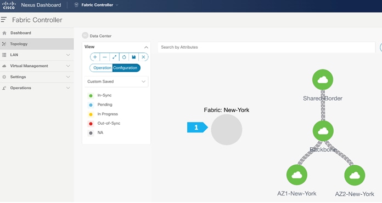The height and width of the screenshot is (203, 382).
Task: Click the Fabric Controller header icon
Action: [x=76, y=5]
